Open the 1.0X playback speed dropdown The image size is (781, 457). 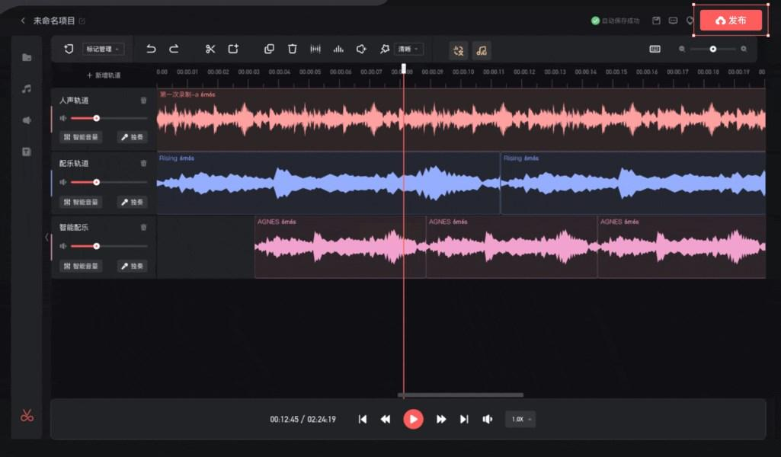520,419
